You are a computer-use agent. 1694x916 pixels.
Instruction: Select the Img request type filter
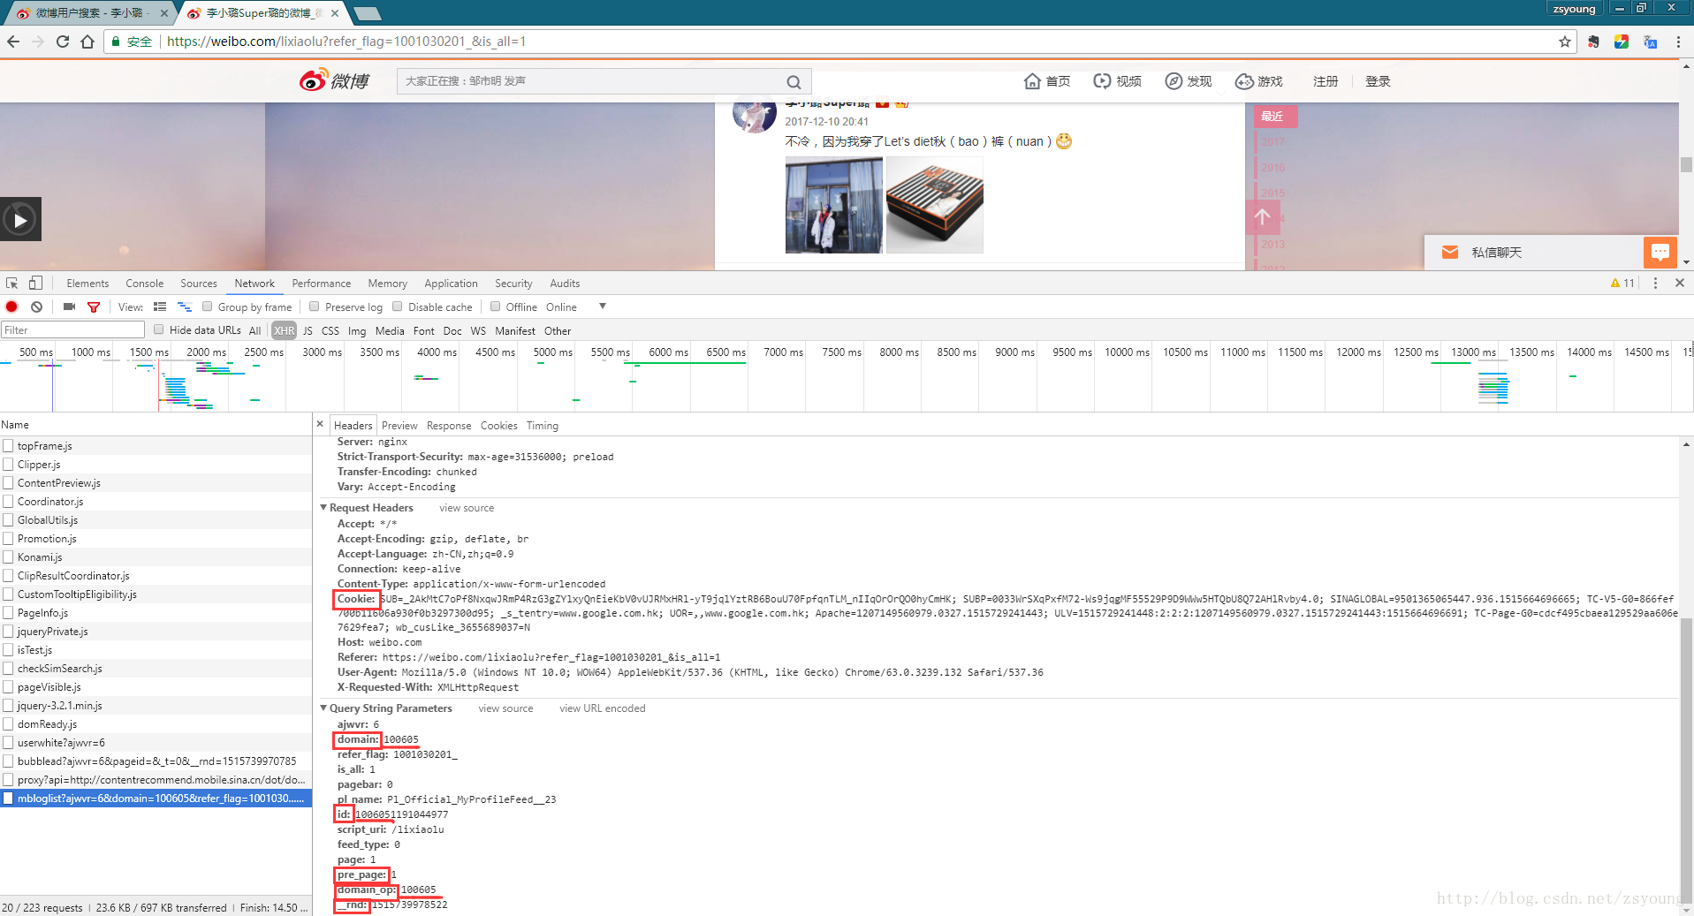point(357,330)
